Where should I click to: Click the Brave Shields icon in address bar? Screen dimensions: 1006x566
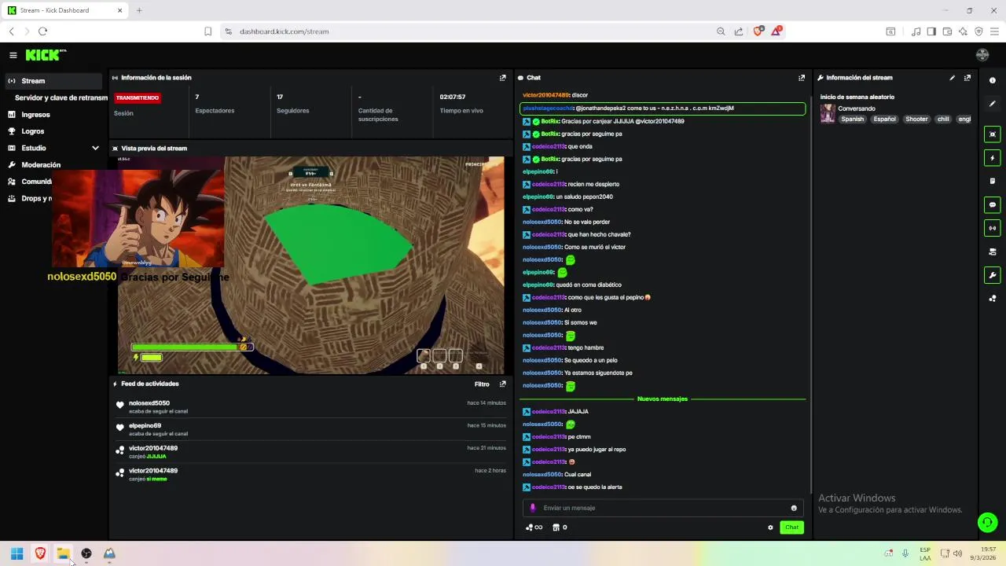coord(758,31)
